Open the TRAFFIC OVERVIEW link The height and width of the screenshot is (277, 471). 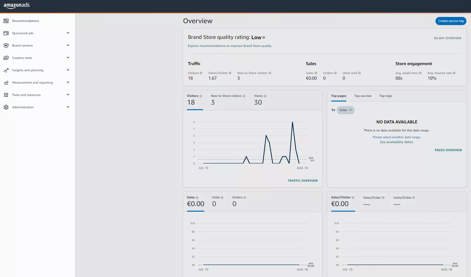(302, 181)
